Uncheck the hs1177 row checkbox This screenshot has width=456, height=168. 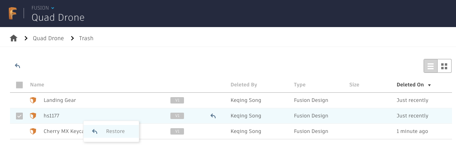point(20,116)
